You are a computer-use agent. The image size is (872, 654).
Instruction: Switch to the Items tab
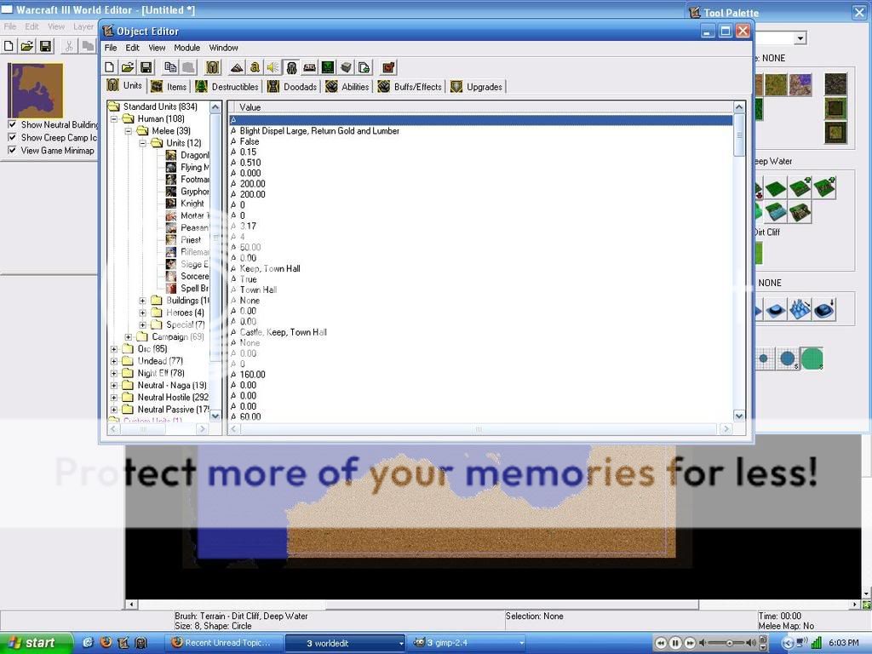click(170, 87)
